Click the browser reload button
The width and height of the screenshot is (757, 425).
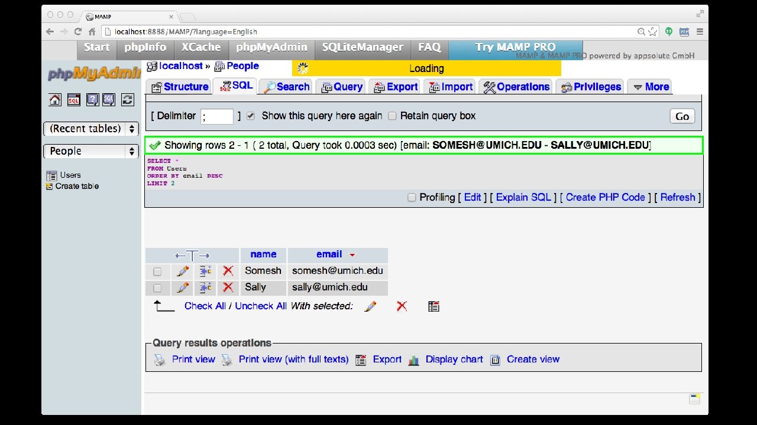tap(78, 31)
